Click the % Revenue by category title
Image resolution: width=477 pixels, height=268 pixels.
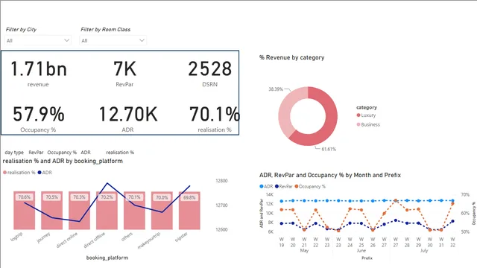coord(291,57)
